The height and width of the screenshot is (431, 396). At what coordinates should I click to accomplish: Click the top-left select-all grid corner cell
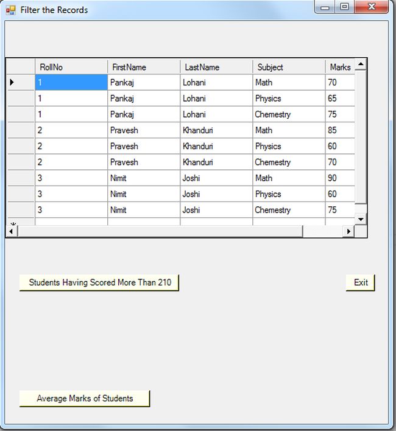click(x=21, y=66)
